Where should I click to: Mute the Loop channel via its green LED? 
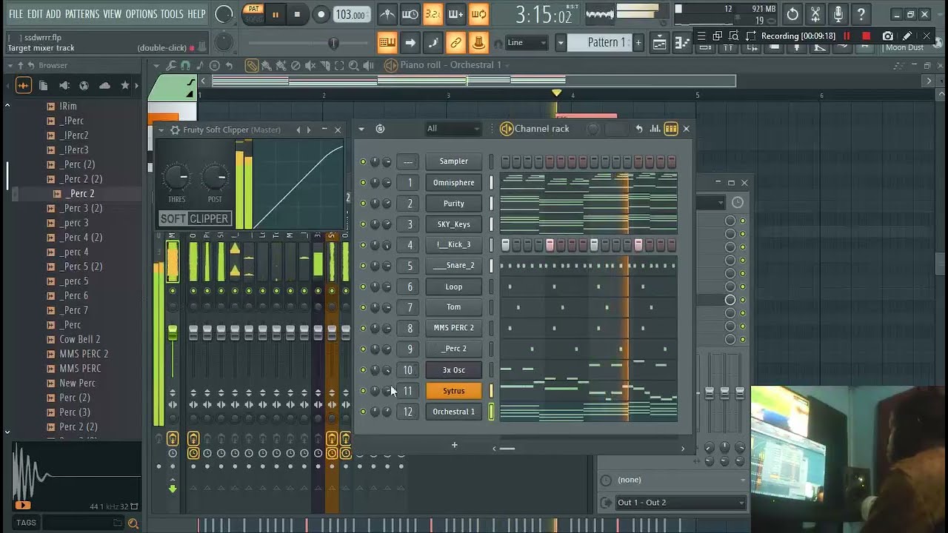point(363,286)
